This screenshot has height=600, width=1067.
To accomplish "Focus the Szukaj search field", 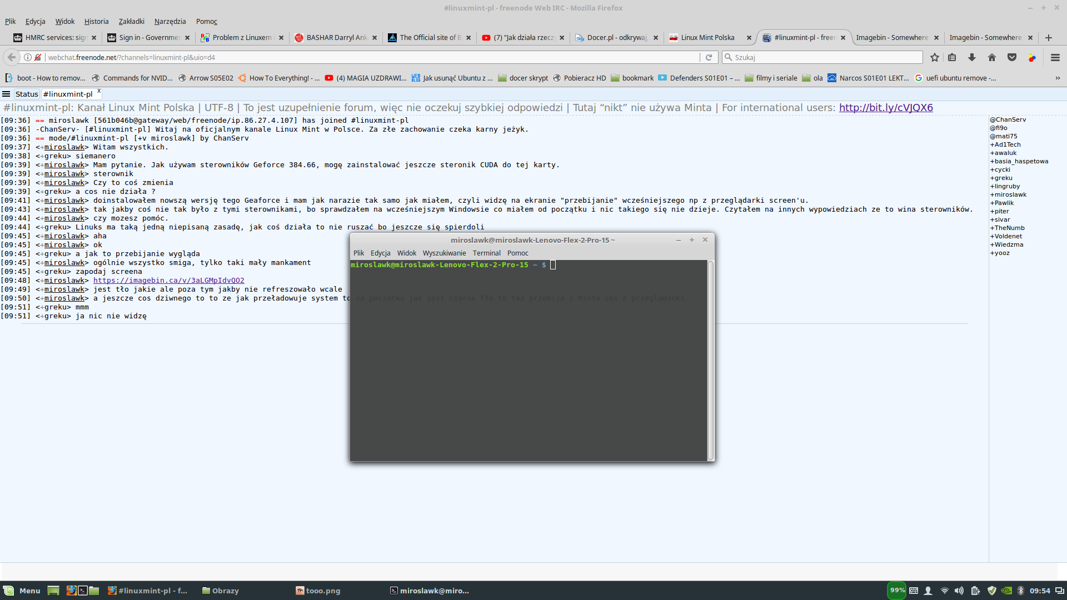I will point(822,57).
